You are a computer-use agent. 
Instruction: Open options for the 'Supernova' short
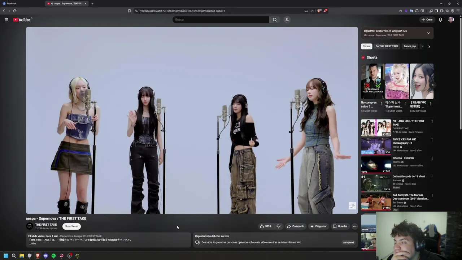click(x=406, y=104)
